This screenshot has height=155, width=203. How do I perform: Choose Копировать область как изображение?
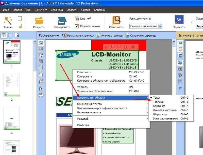point(111,81)
